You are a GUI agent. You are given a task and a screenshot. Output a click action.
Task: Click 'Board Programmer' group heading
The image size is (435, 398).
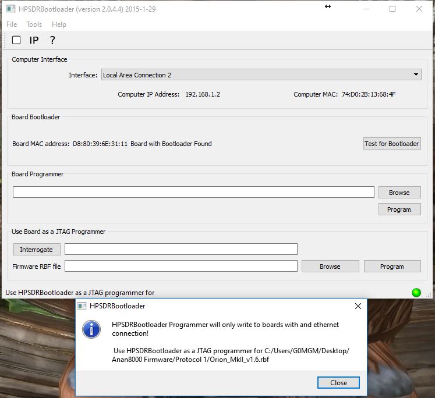tap(37, 174)
